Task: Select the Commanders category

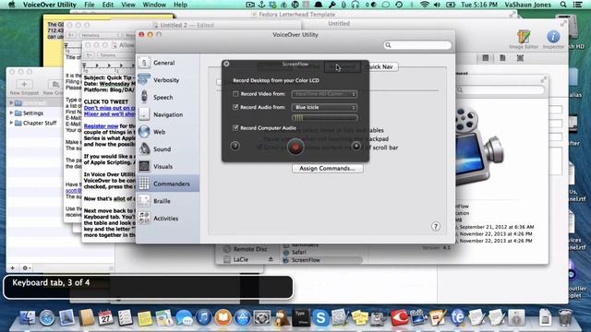Action: click(x=167, y=184)
